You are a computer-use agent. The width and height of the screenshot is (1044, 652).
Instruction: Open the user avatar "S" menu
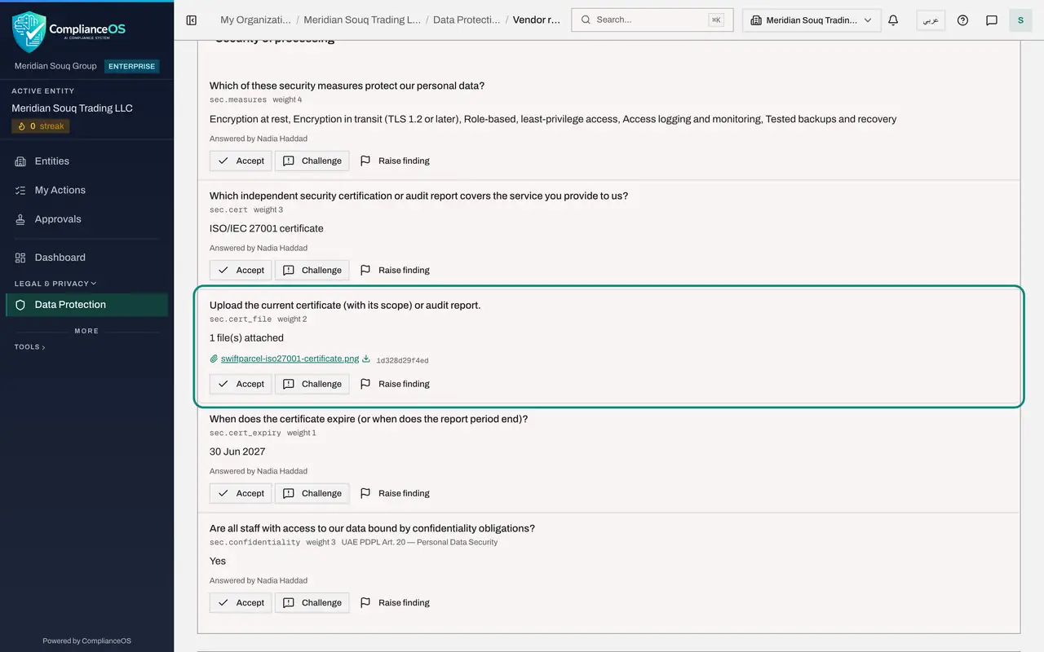pyautogui.click(x=1020, y=20)
